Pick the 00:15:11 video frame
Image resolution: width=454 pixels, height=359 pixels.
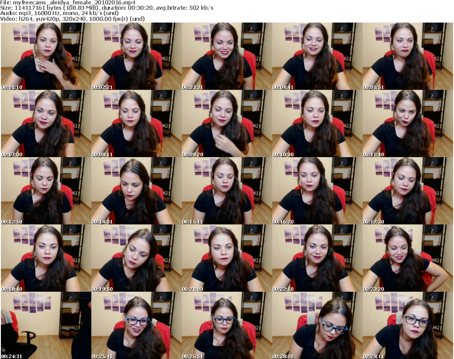coord(227,191)
